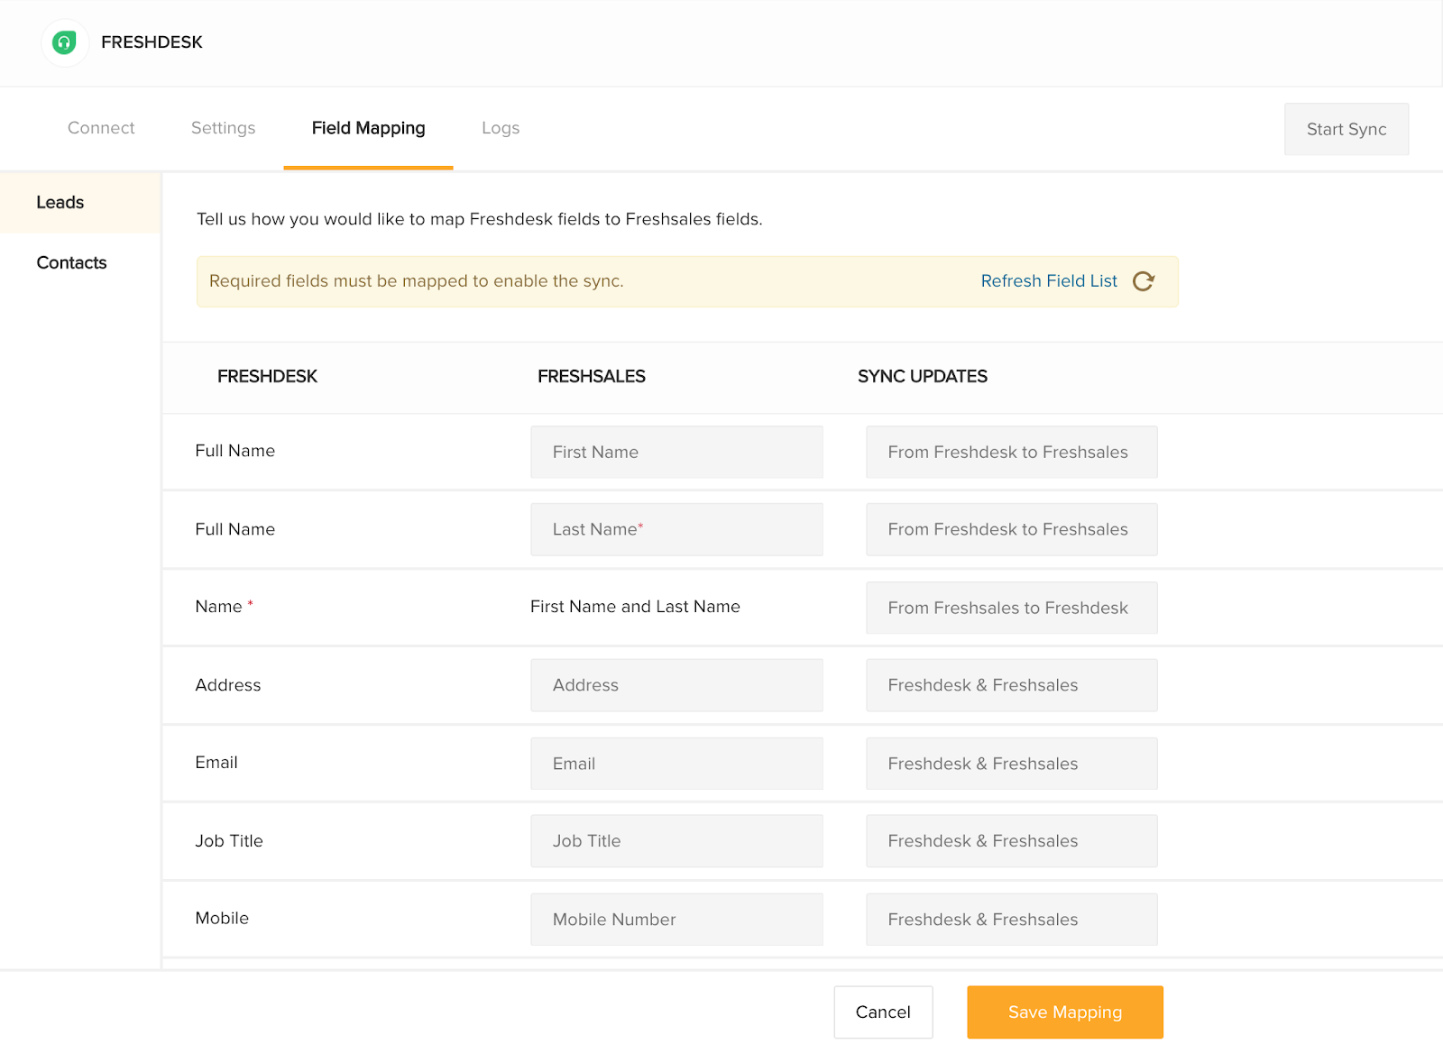This screenshot has width=1443, height=1053.
Task: Open the Settings tab
Action: click(x=223, y=128)
